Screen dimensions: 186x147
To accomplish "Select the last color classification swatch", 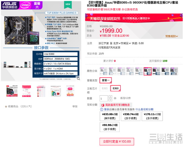I will 174,71.
